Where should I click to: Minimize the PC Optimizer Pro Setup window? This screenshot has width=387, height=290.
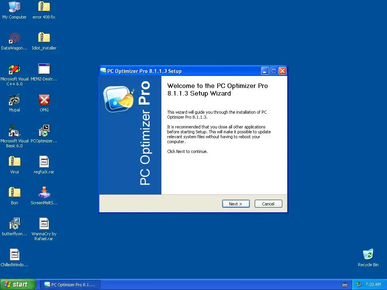265,71
